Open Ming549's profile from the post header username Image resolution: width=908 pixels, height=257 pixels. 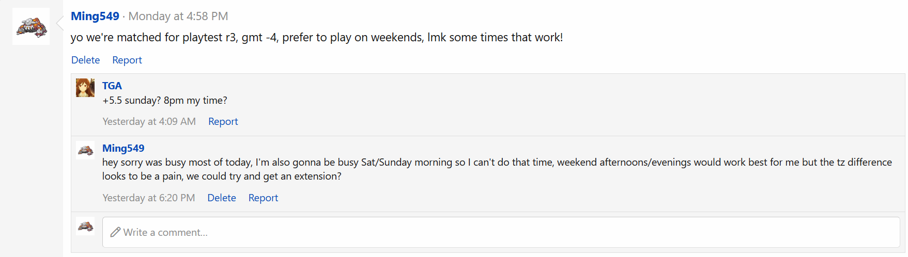click(x=95, y=16)
